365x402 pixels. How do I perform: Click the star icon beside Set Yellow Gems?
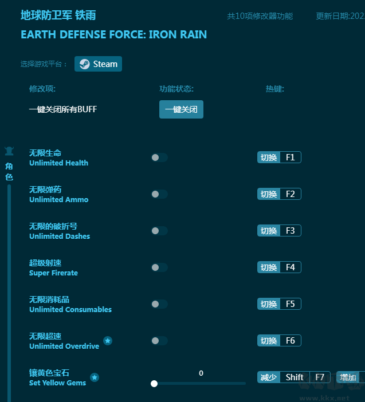point(95,377)
